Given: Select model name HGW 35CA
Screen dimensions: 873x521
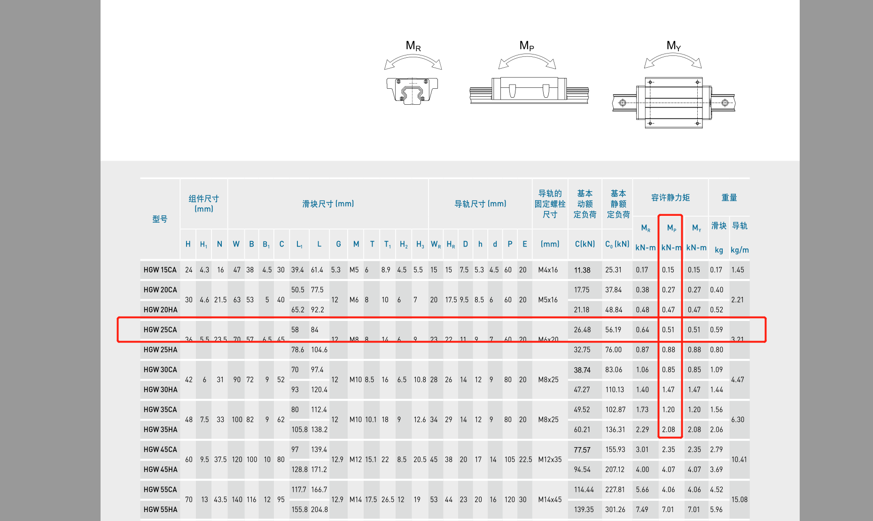Looking at the screenshot, I should [160, 410].
